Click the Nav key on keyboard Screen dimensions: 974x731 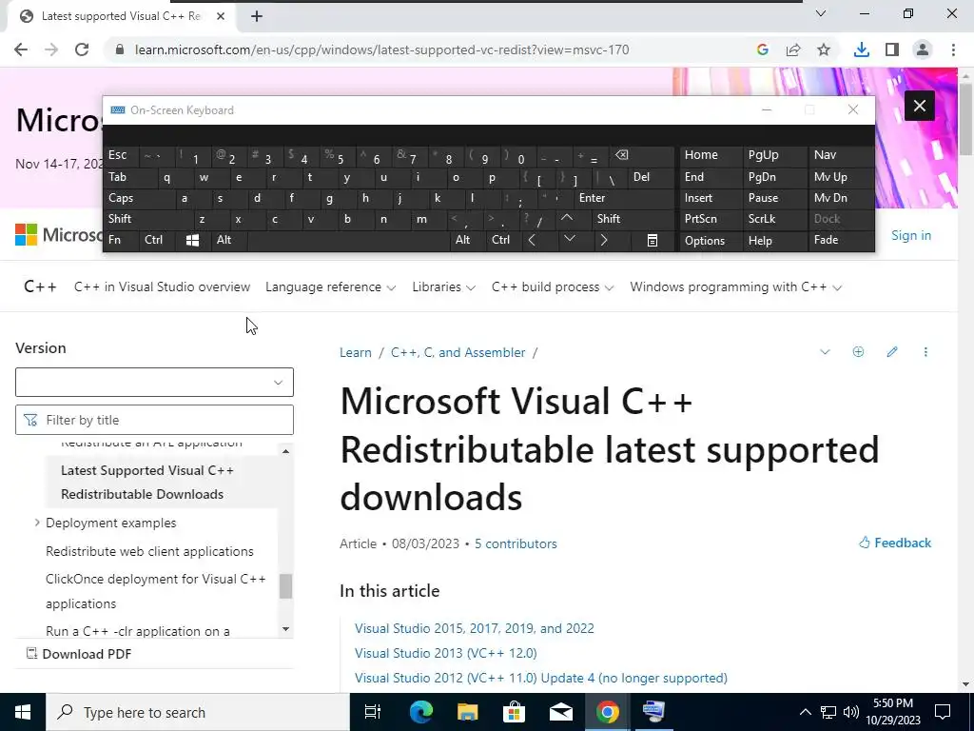click(x=826, y=155)
